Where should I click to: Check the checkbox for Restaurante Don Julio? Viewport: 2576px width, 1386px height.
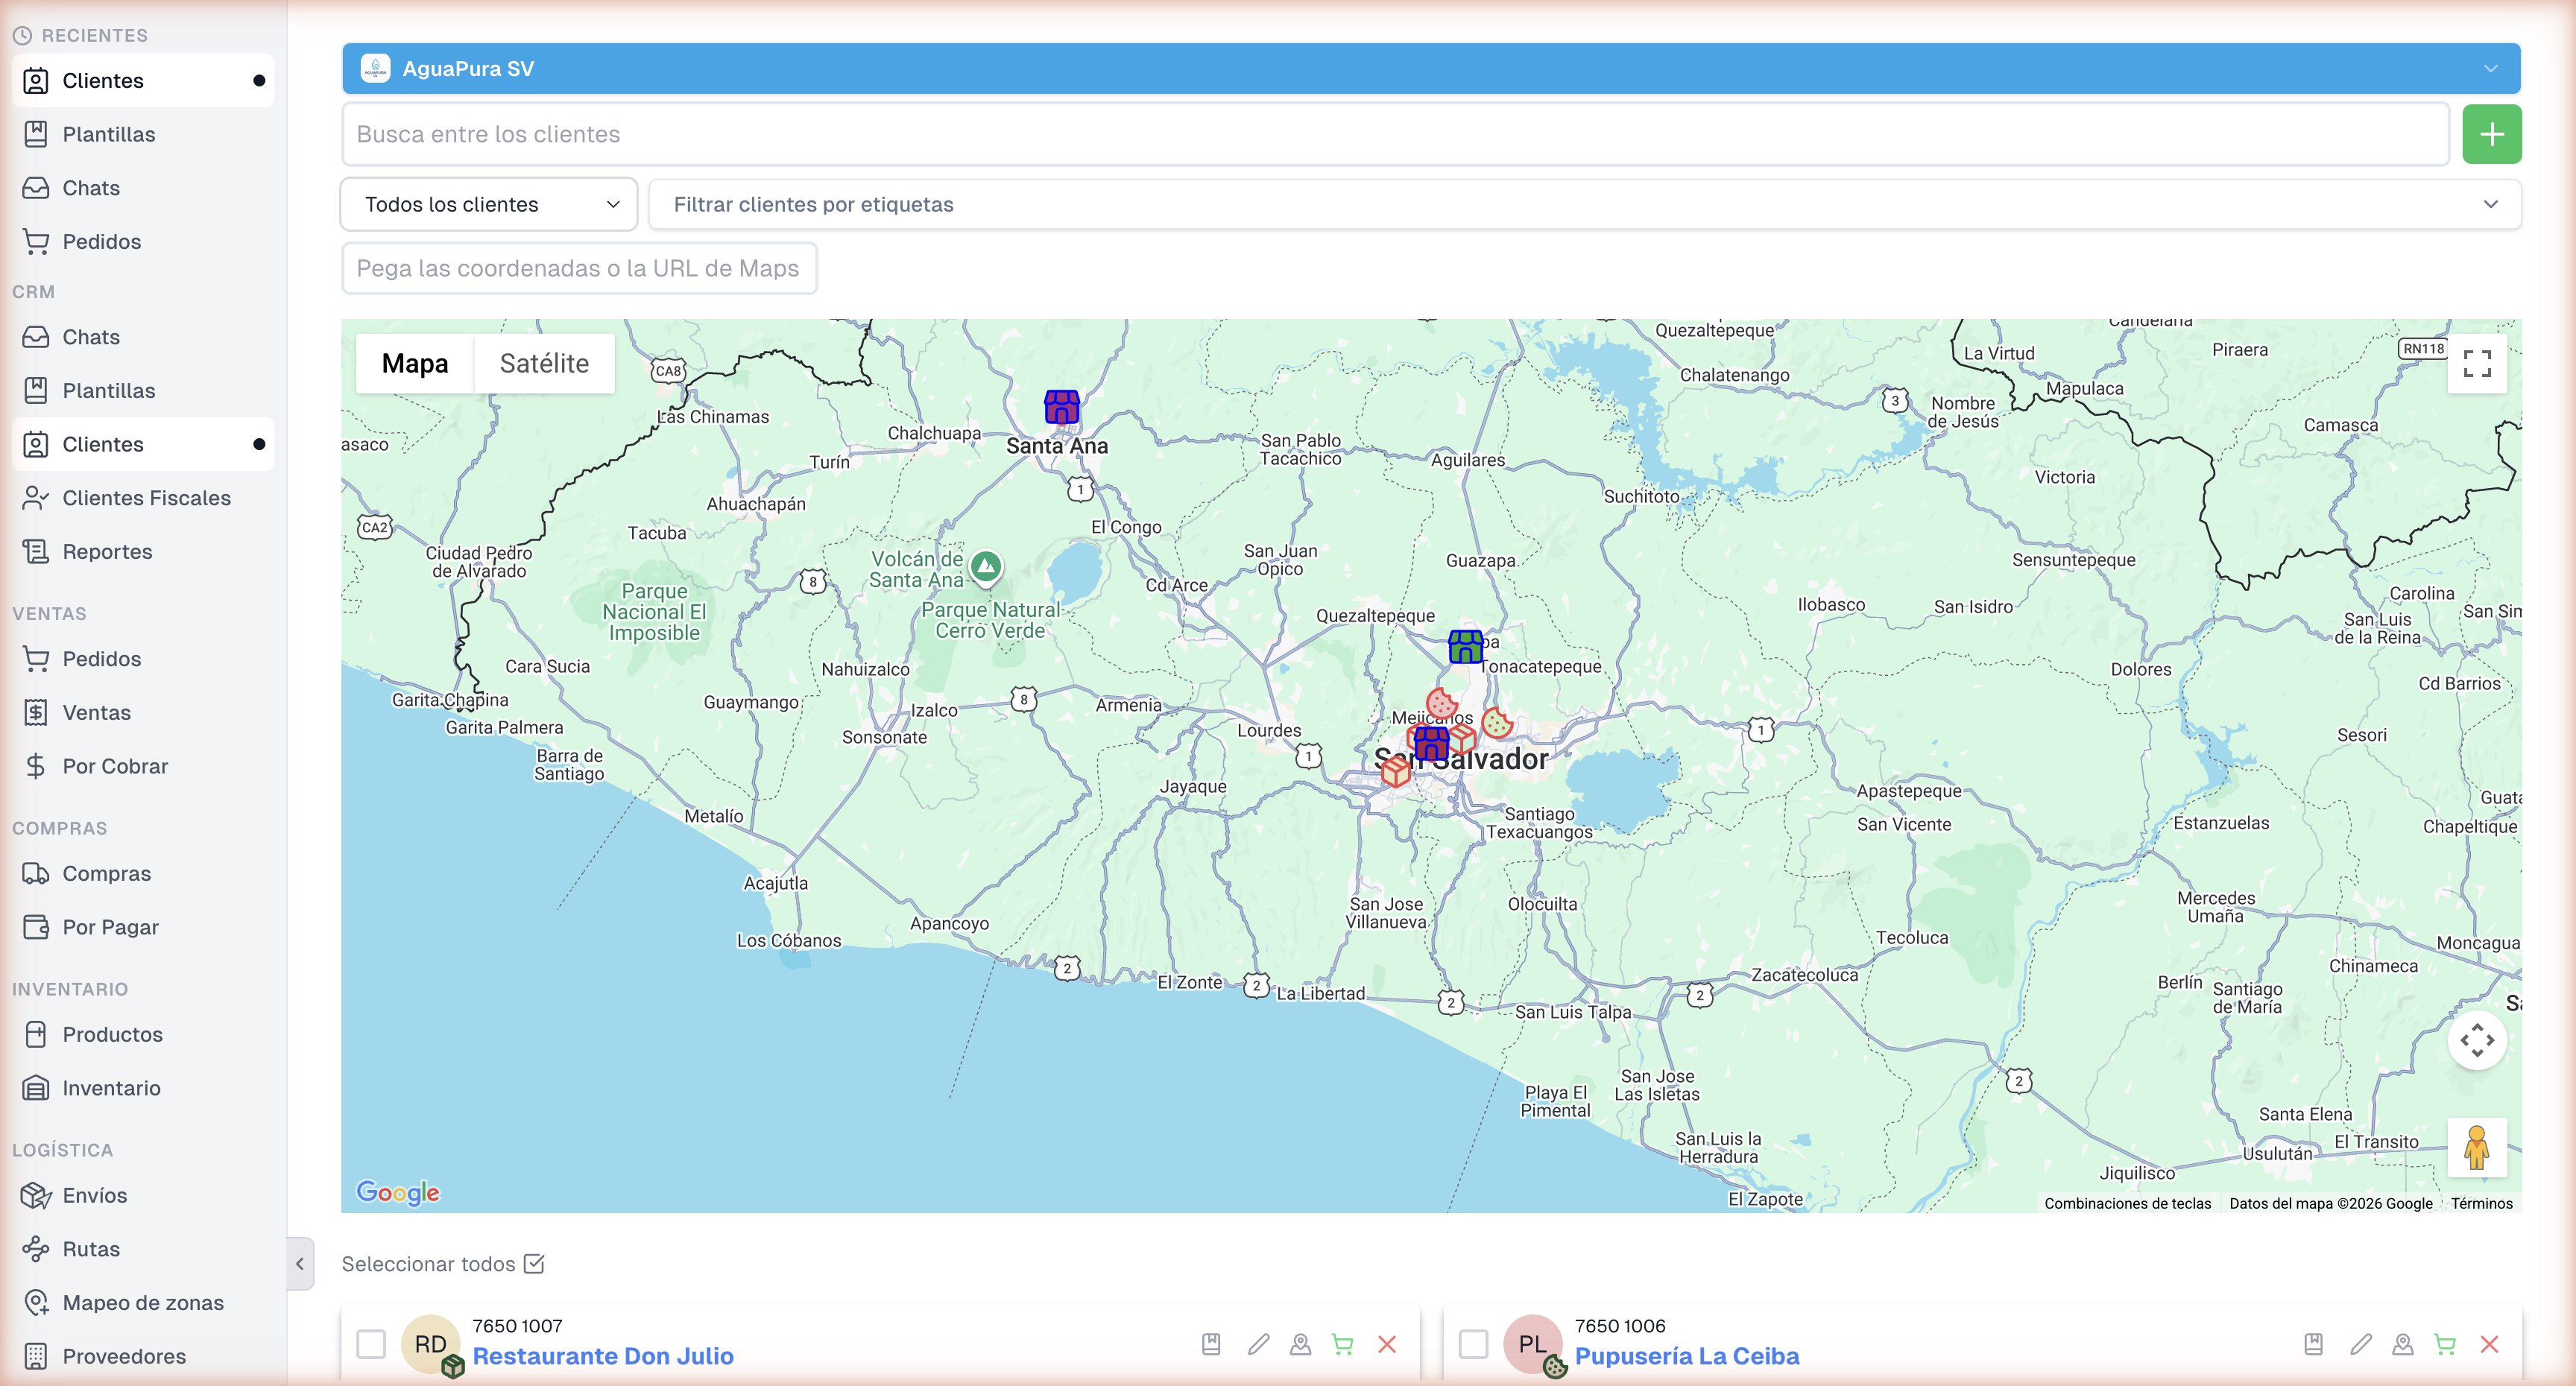click(371, 1345)
